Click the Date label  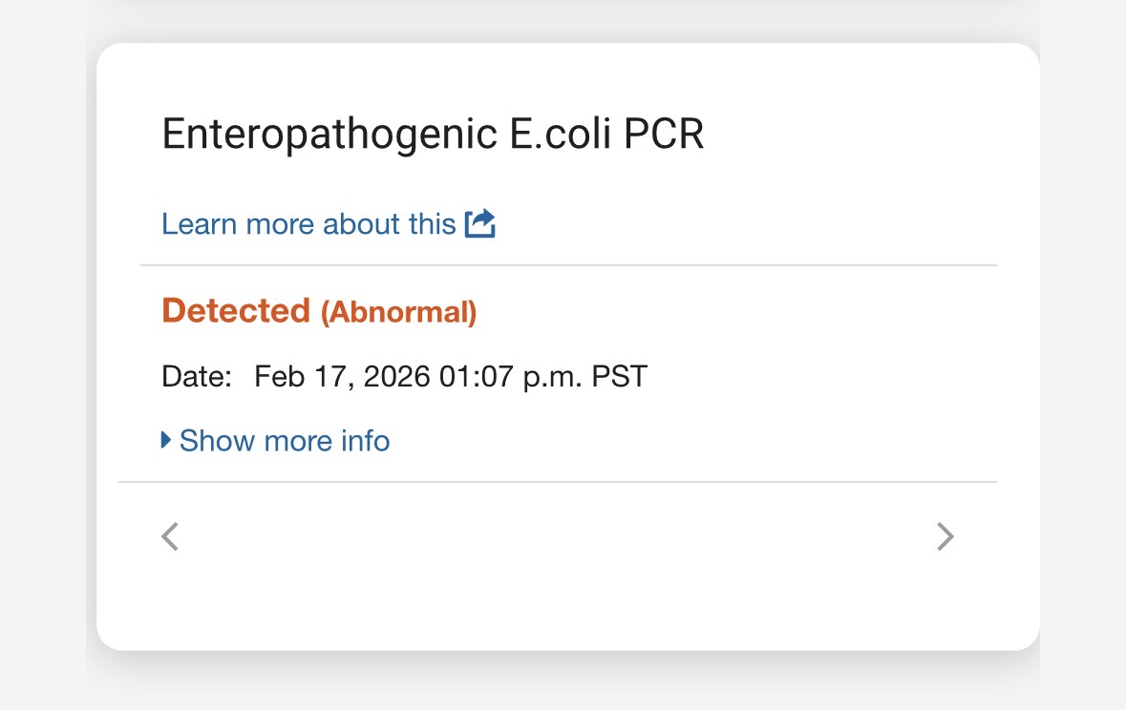197,376
